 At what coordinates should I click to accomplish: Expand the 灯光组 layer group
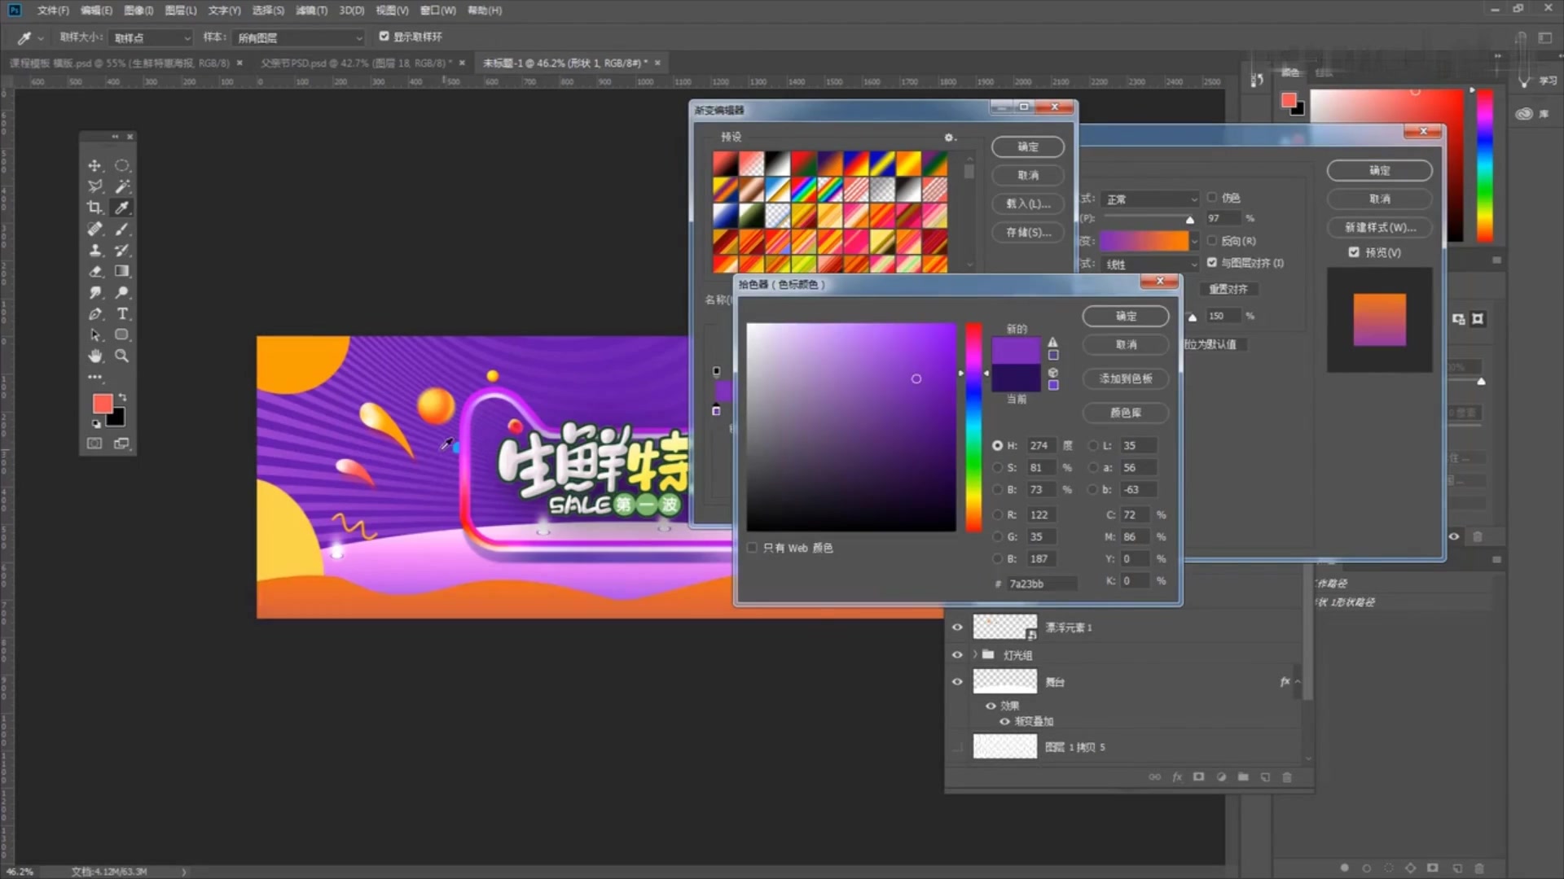[x=974, y=654]
